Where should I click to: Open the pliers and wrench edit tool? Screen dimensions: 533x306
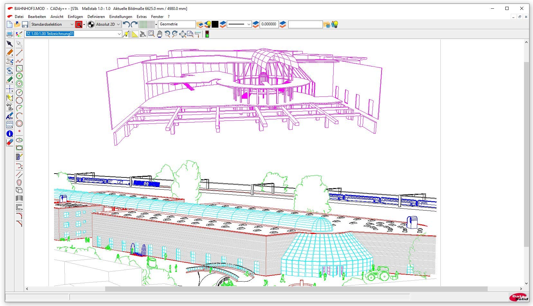[10, 62]
